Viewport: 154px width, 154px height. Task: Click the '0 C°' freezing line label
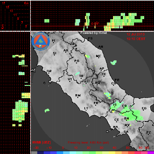pos(95,23)
